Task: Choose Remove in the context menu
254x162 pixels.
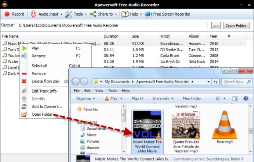Action: [x=39, y=74]
